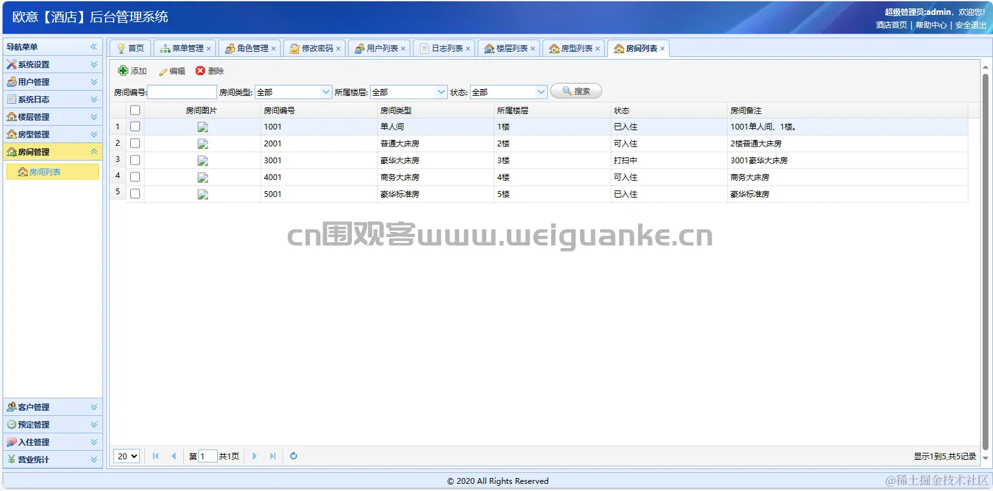The image size is (993, 491).
Task: Click the red Delete (删除) icon
Action: click(200, 71)
